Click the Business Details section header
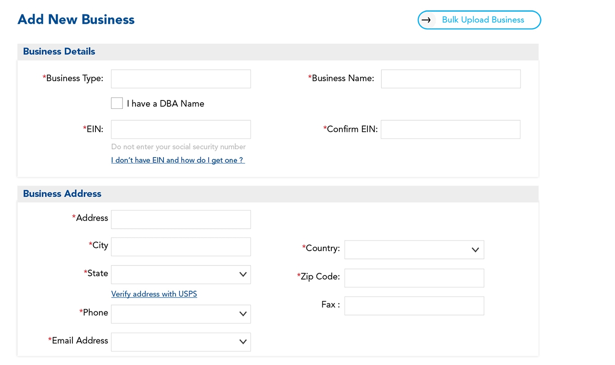The image size is (615, 365). (x=59, y=52)
